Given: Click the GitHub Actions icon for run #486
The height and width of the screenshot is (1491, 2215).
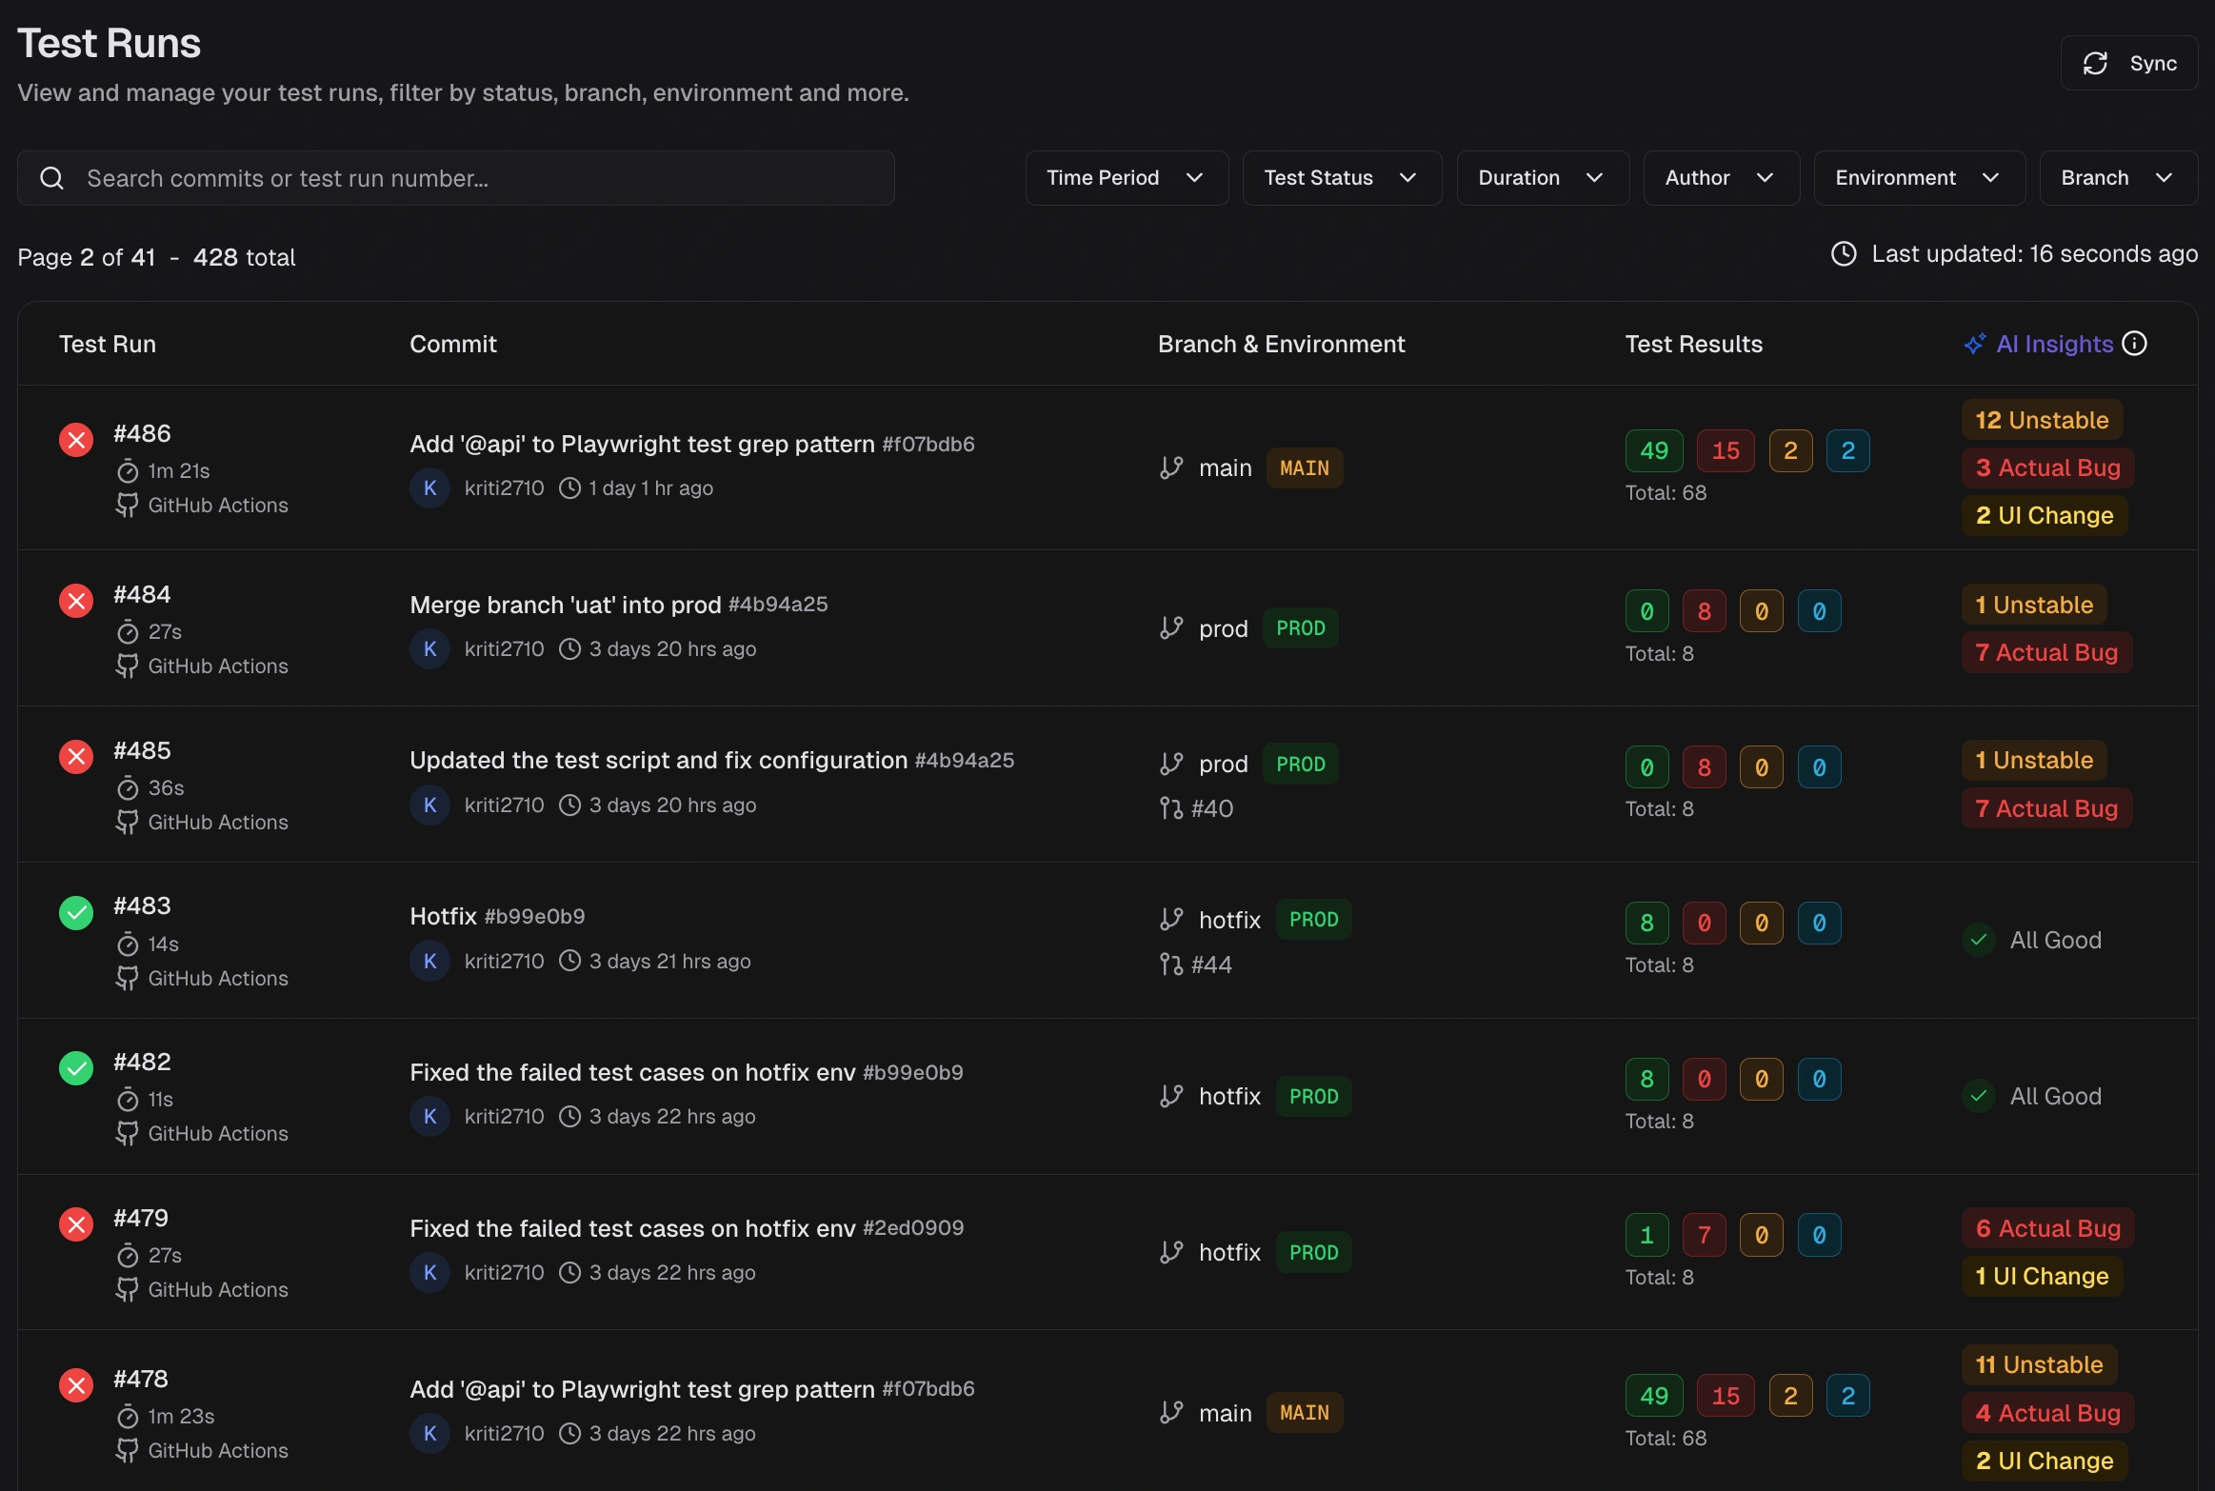Looking at the screenshot, I should (127, 506).
